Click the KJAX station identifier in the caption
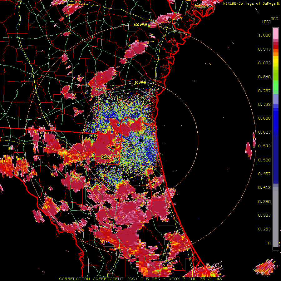 click(x=175, y=279)
